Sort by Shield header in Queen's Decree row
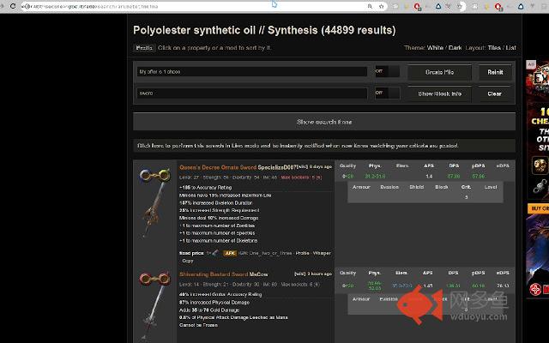The image size is (549, 343). [417, 187]
